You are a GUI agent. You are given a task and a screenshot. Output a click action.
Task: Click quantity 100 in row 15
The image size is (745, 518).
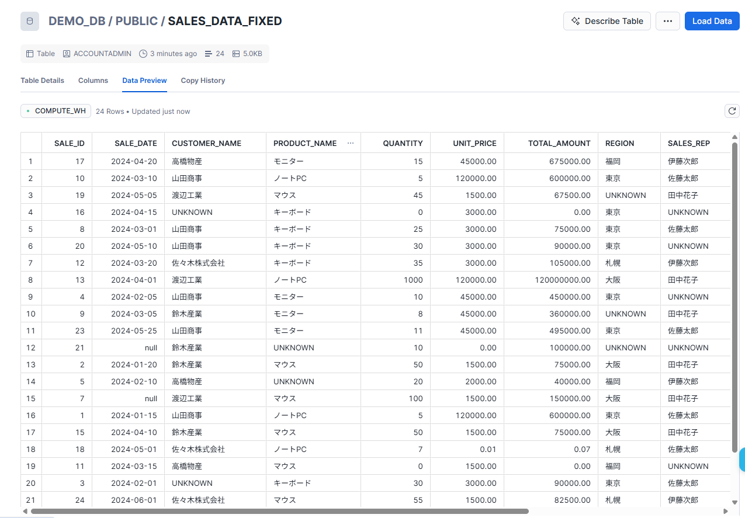tap(396, 398)
